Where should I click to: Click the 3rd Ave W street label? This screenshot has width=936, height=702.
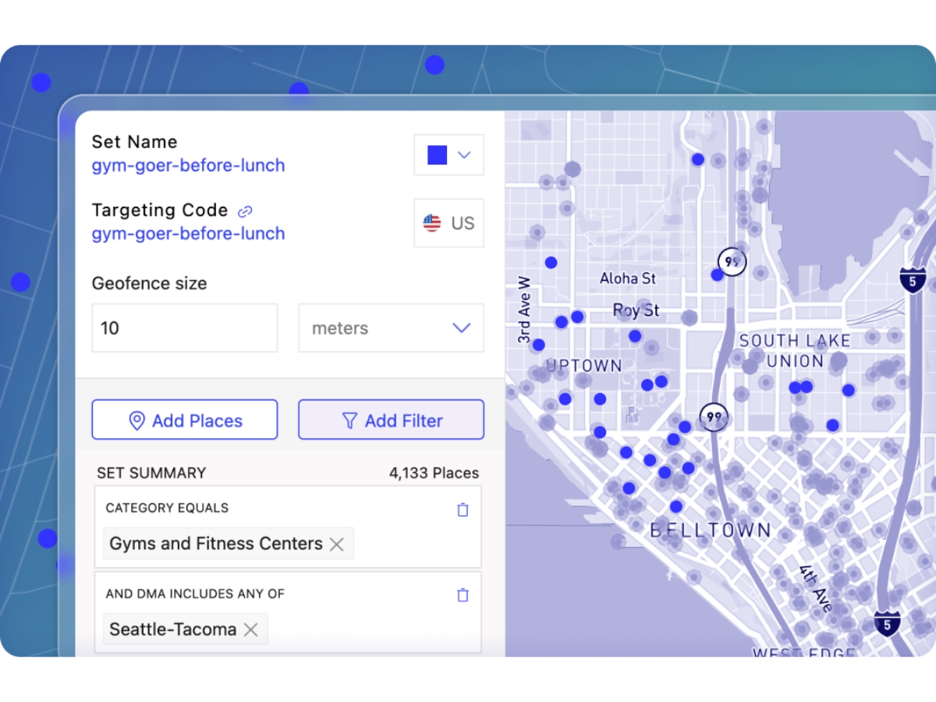[x=523, y=310]
